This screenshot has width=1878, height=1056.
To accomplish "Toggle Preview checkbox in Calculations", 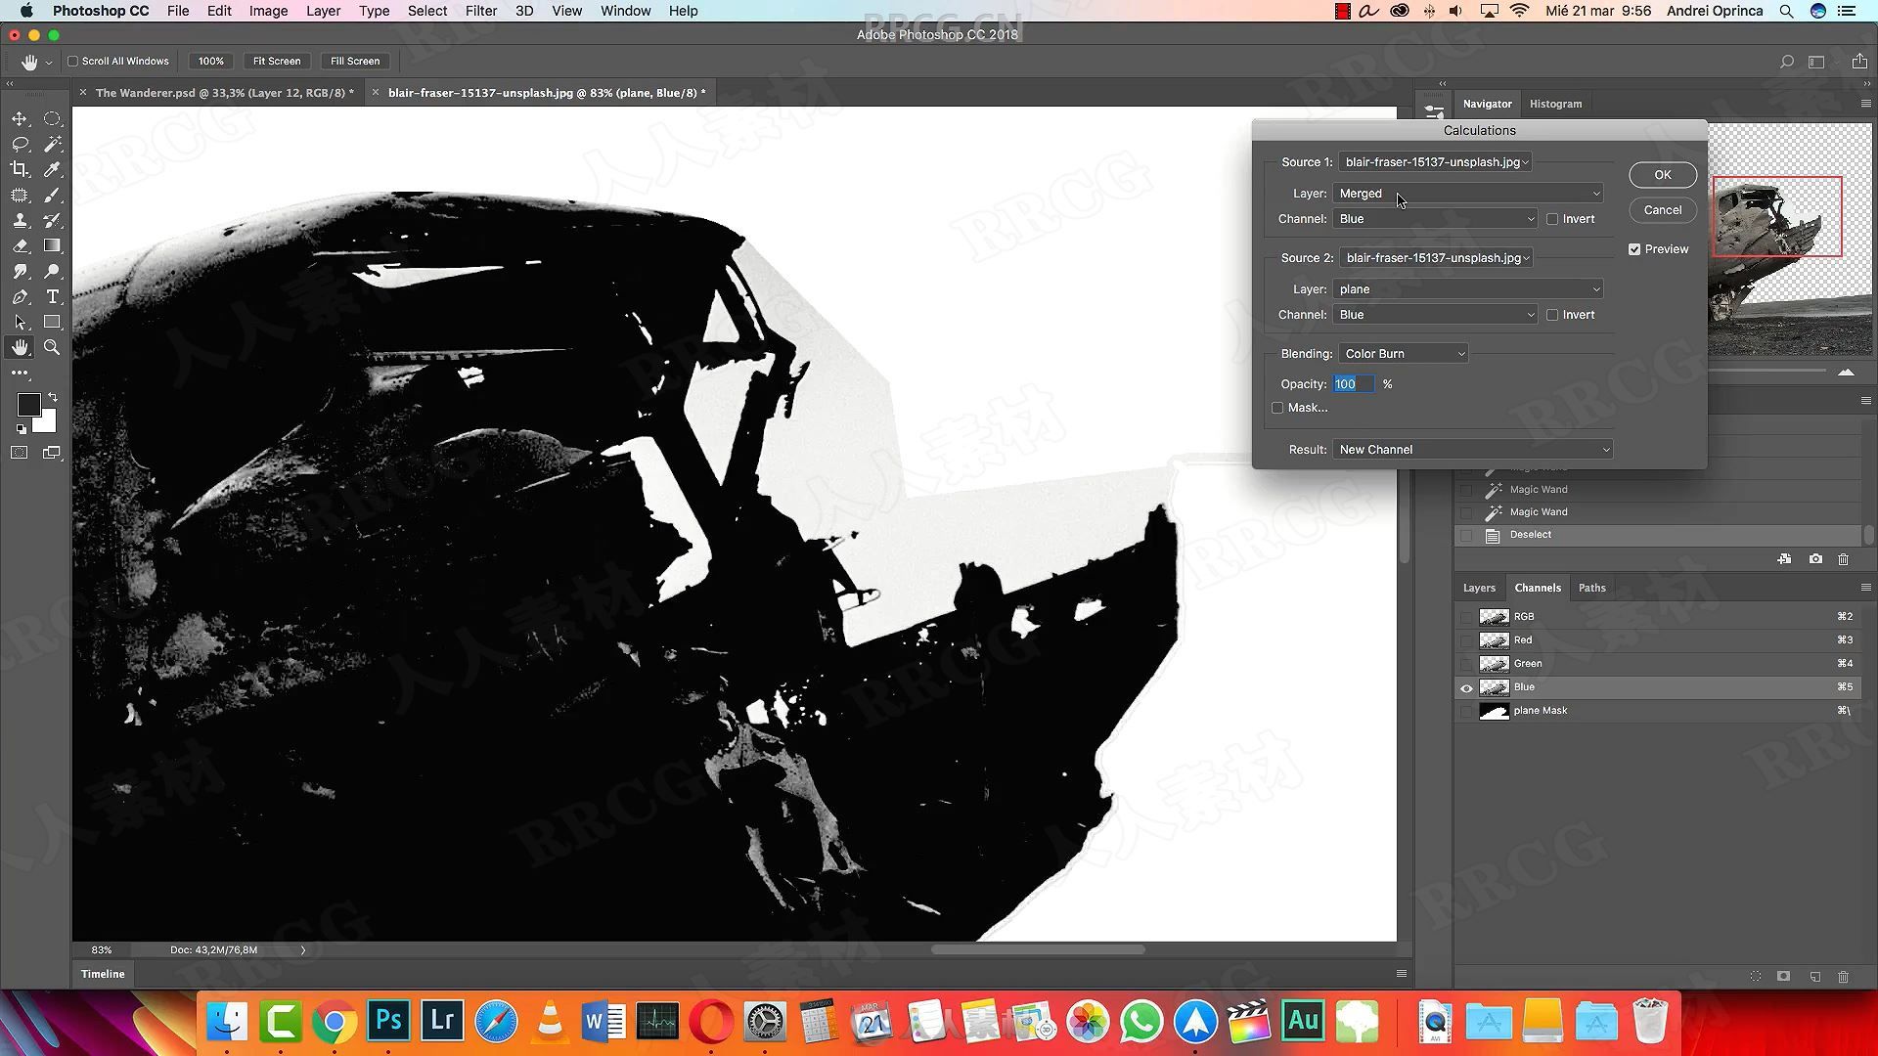I will [1632, 247].
